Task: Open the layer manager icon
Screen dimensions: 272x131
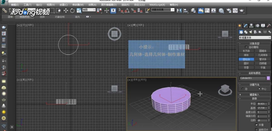Action: 193,11
